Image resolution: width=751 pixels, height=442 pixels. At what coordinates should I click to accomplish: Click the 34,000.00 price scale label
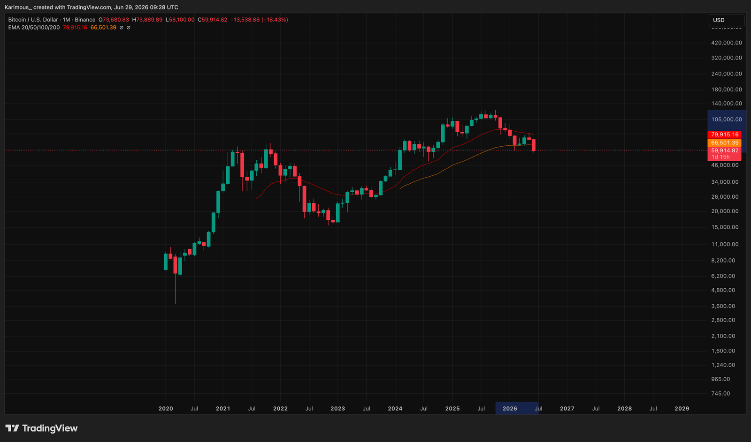point(725,182)
